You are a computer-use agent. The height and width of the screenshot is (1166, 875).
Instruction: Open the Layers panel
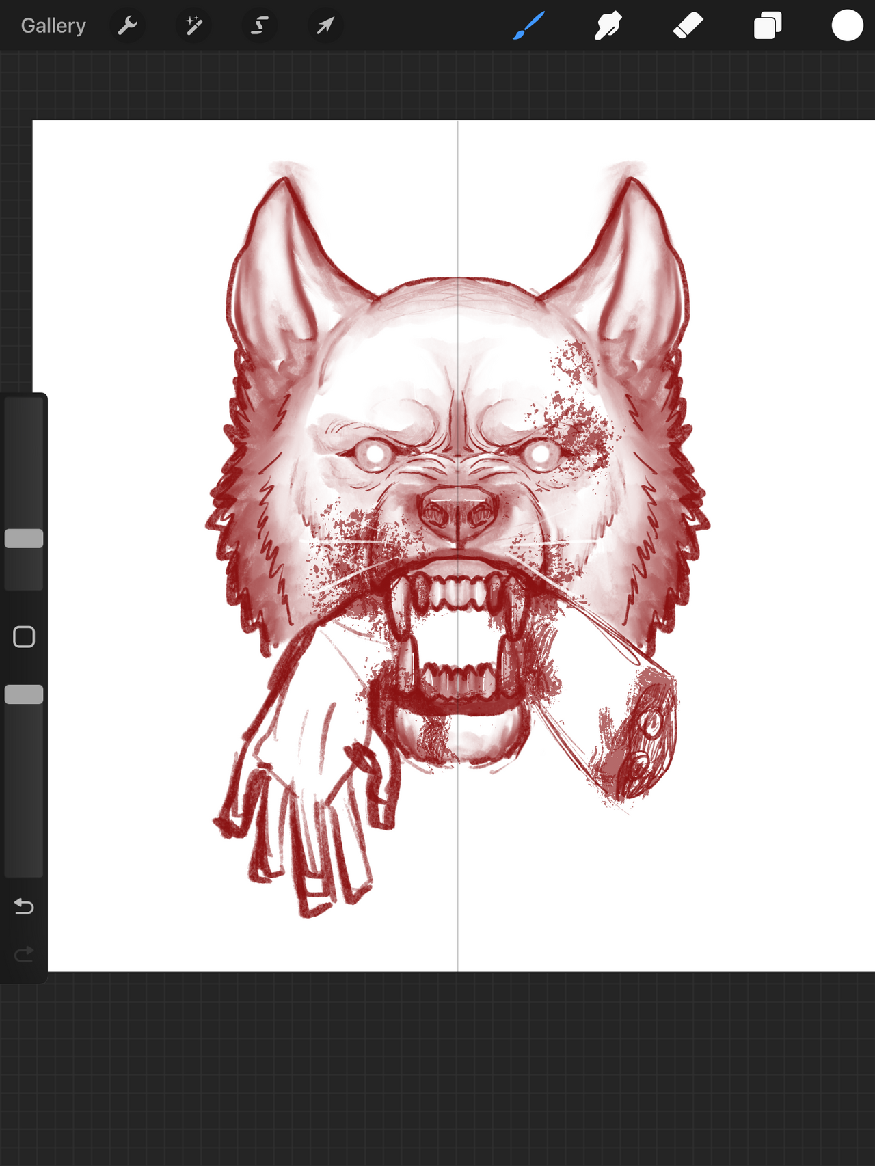tap(768, 26)
